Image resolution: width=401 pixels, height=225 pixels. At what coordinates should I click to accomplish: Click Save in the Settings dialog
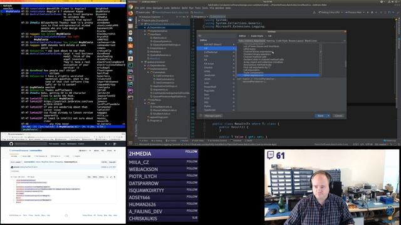(320, 116)
